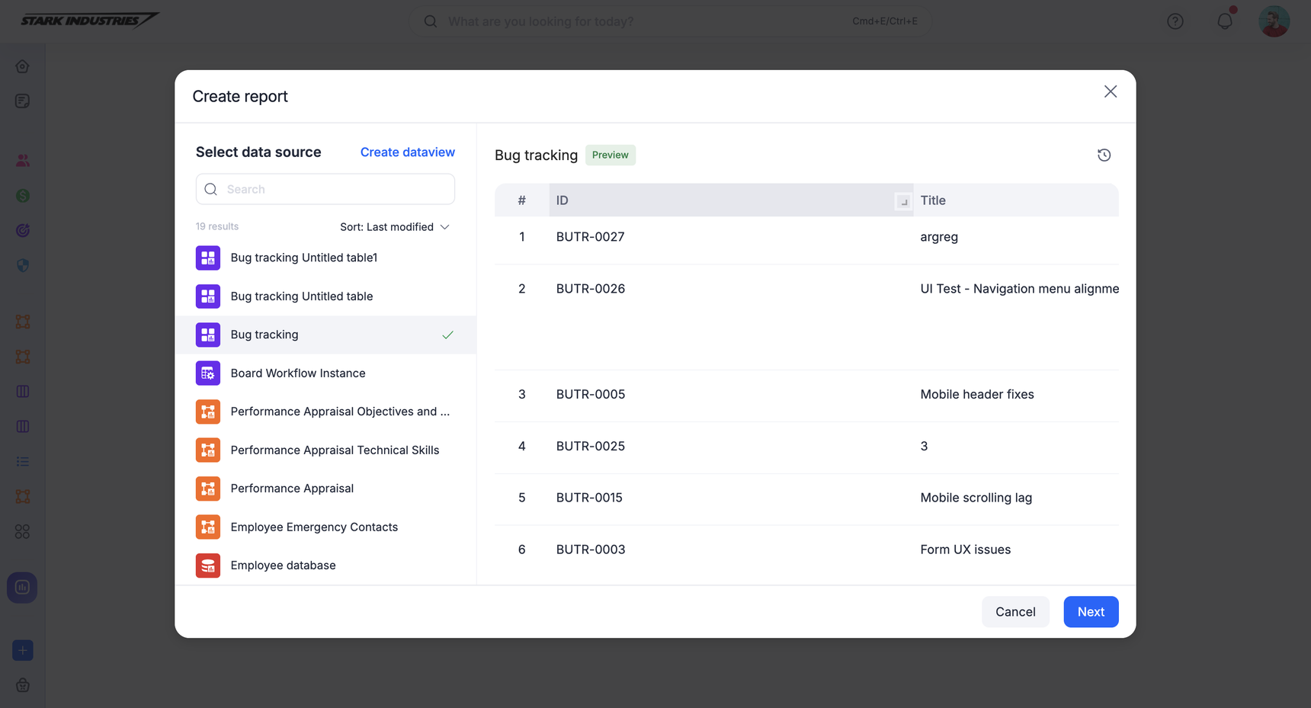This screenshot has width=1311, height=708.
Task: Click the Create dataview link
Action: coord(407,152)
